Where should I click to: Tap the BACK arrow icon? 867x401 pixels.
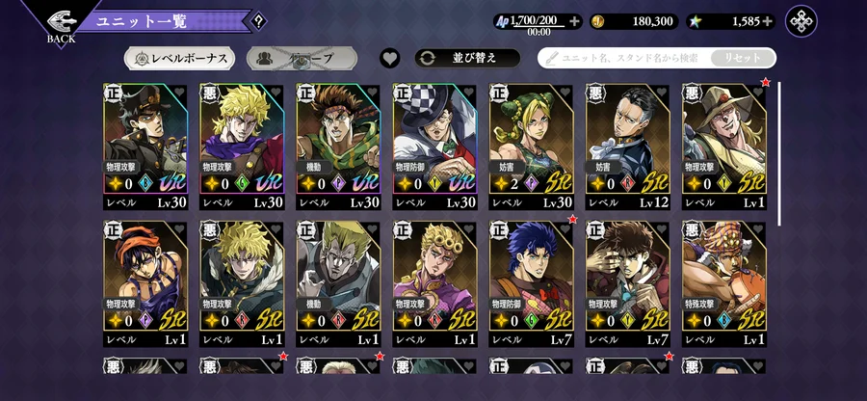point(61,21)
